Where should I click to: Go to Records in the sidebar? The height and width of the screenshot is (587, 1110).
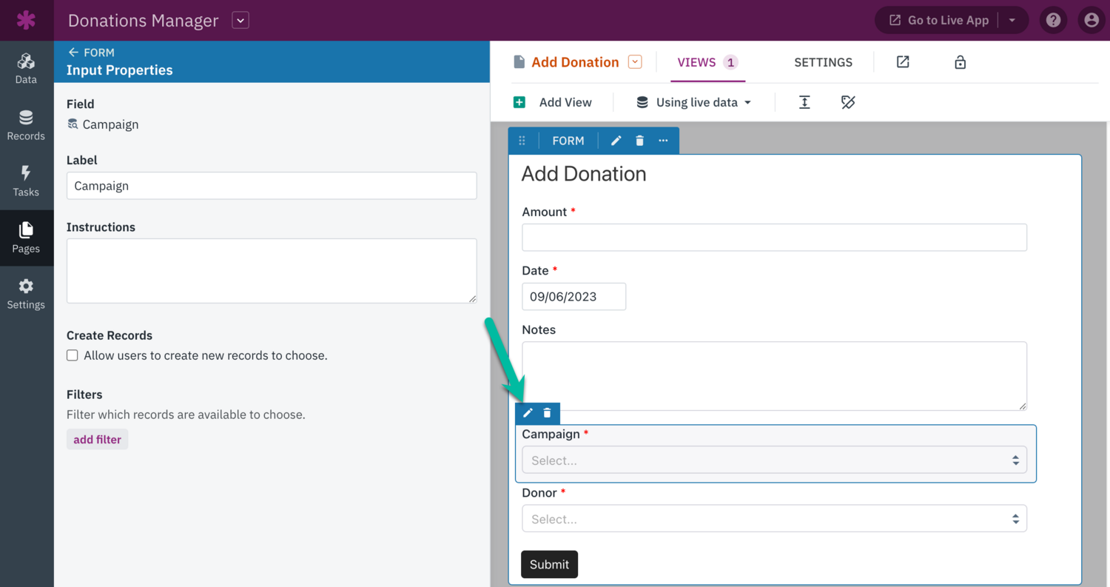(x=26, y=125)
